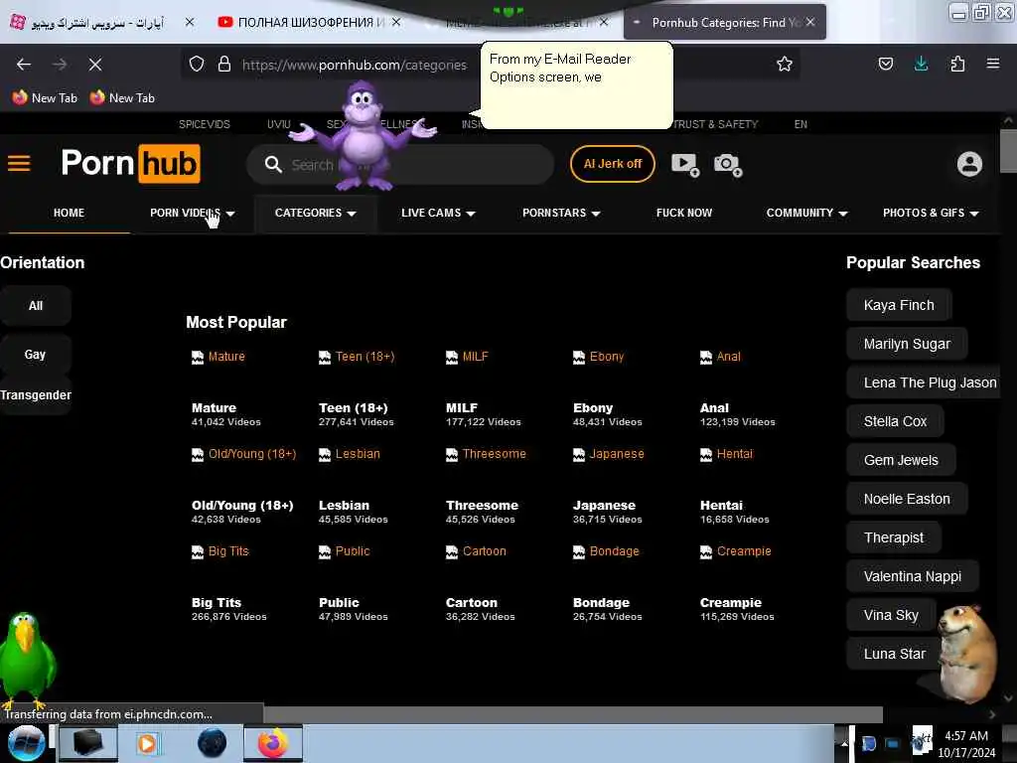The image size is (1017, 763).
Task: Open the media player taskbar icon
Action: tap(147, 743)
